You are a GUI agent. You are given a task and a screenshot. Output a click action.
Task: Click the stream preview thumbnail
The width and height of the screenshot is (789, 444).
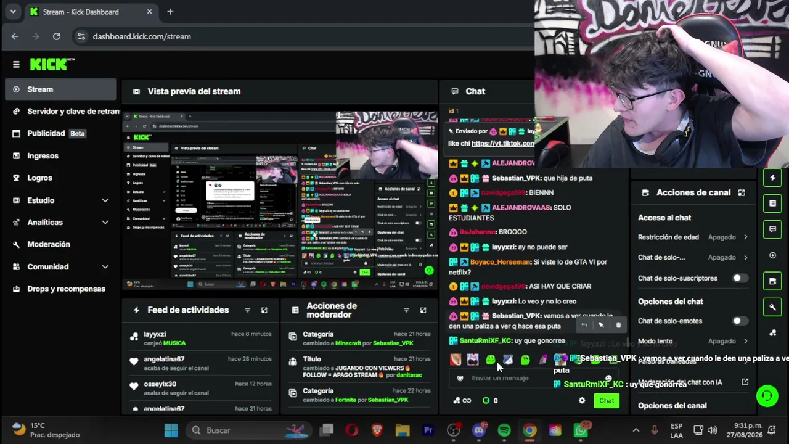coord(280,201)
